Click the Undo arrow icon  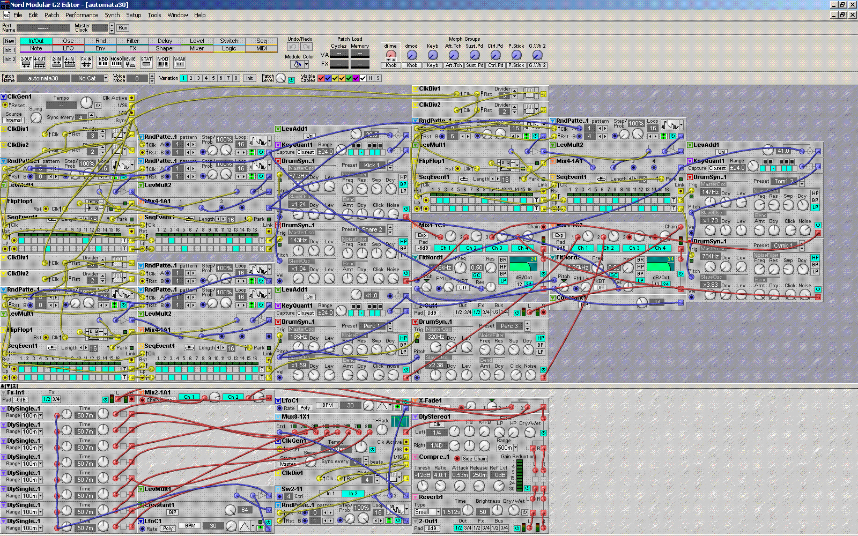[293, 47]
